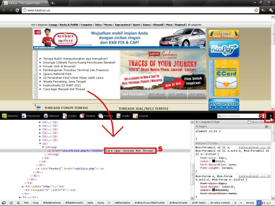Viewport: 275px width, 206px height.
Task: Open thread Cara Agar Menjadi Hot Thread
Action: coord(64,89)
